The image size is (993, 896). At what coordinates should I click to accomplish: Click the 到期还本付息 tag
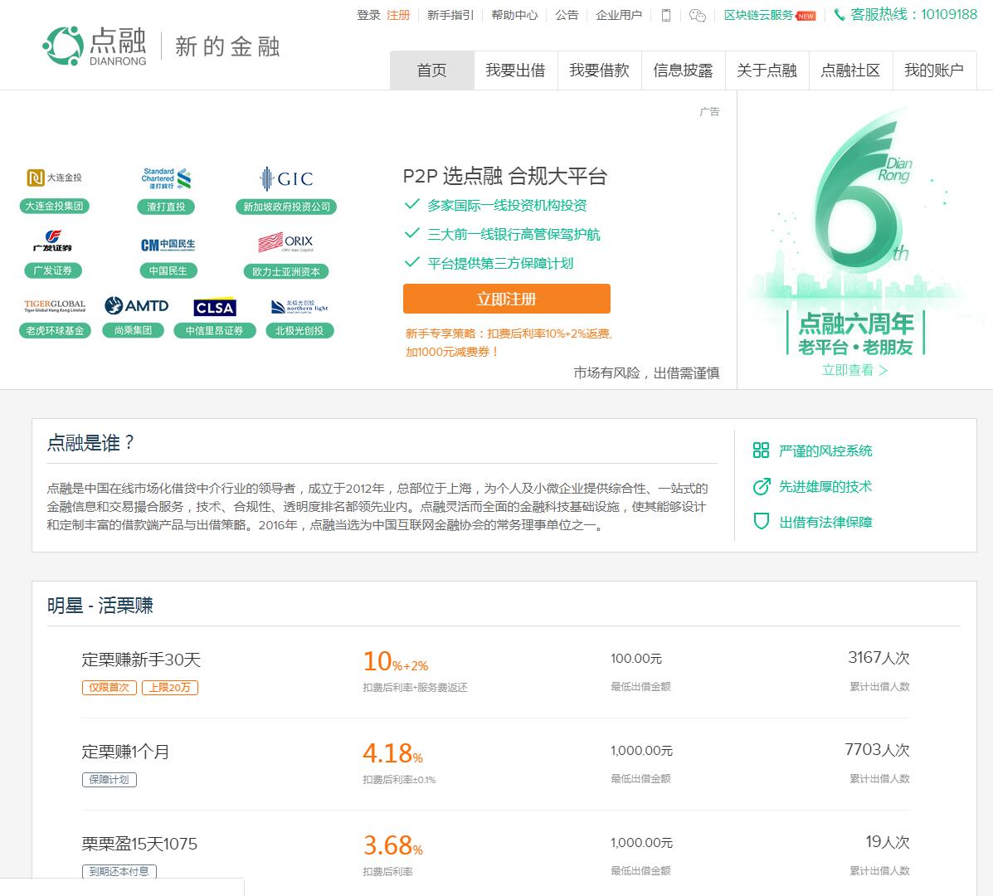pos(119,871)
